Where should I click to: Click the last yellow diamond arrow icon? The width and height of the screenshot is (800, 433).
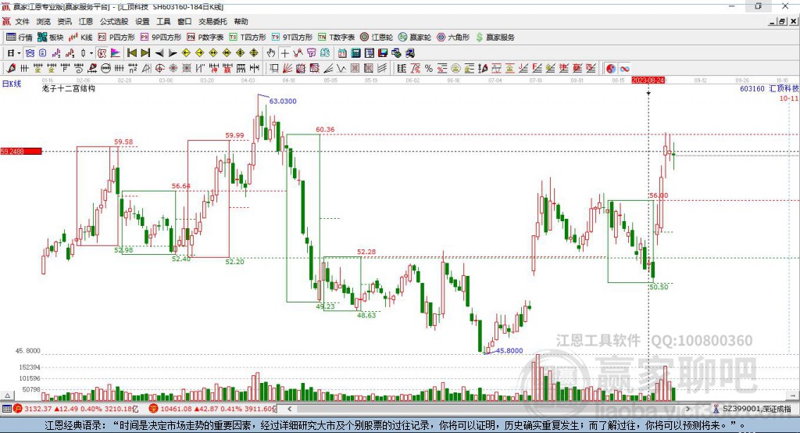(x=254, y=53)
